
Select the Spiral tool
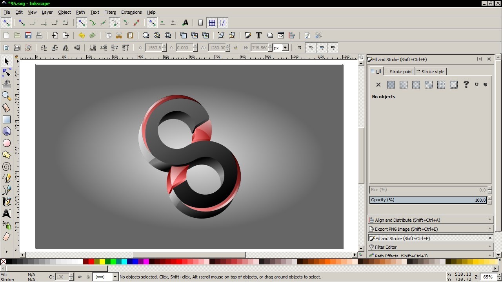pos(6,166)
